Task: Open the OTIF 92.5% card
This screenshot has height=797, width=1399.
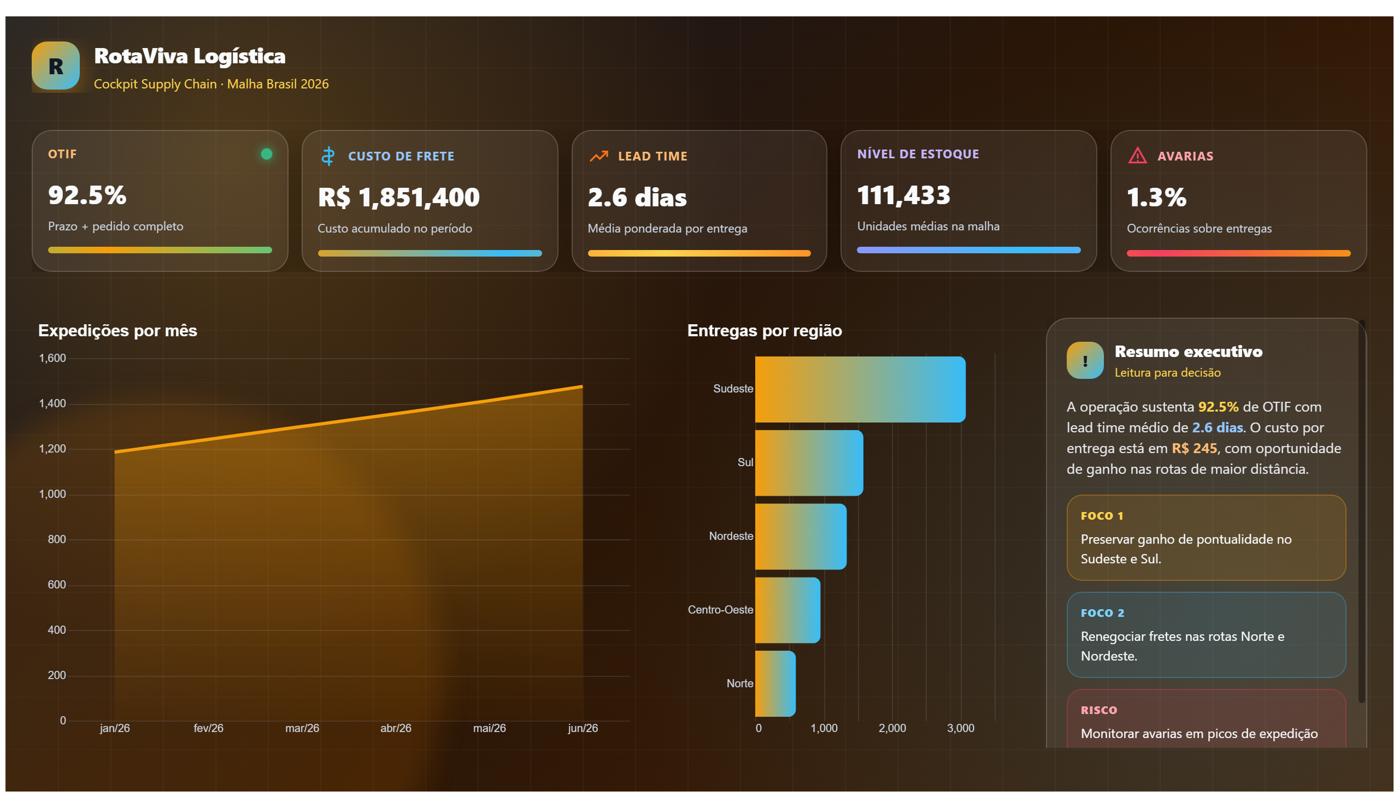Action: pos(160,201)
